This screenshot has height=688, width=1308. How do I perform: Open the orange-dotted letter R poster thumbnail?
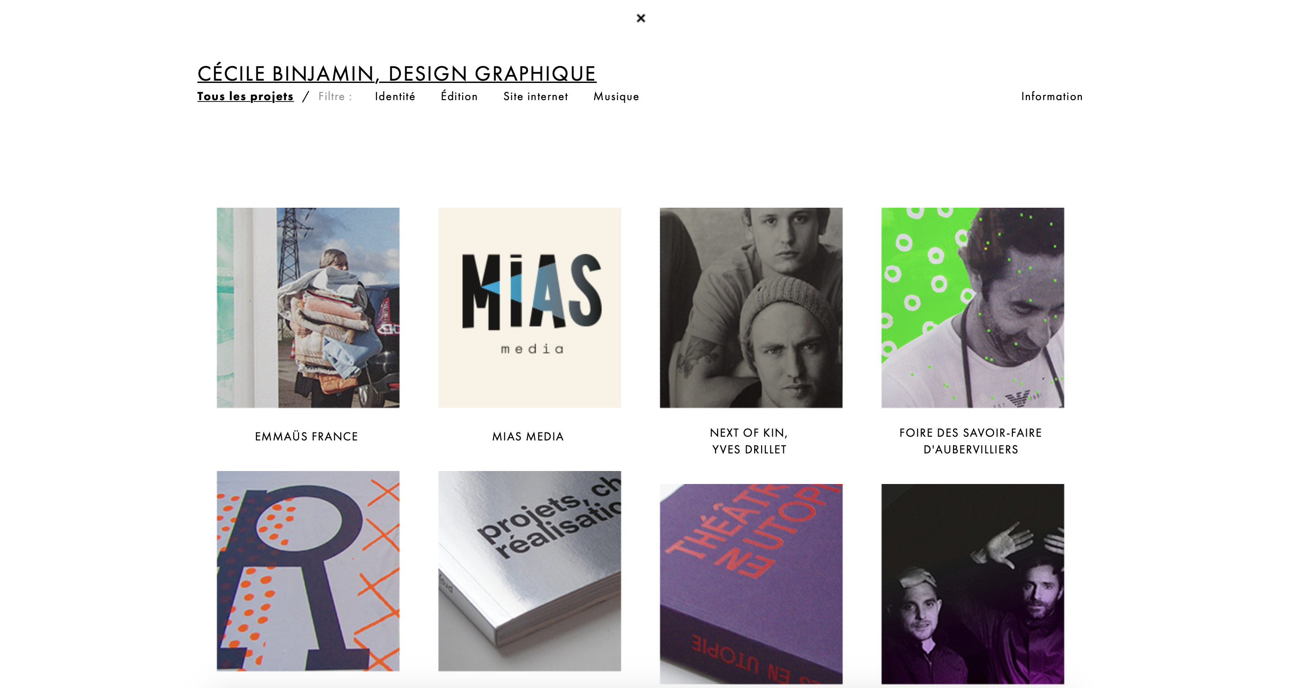point(308,571)
